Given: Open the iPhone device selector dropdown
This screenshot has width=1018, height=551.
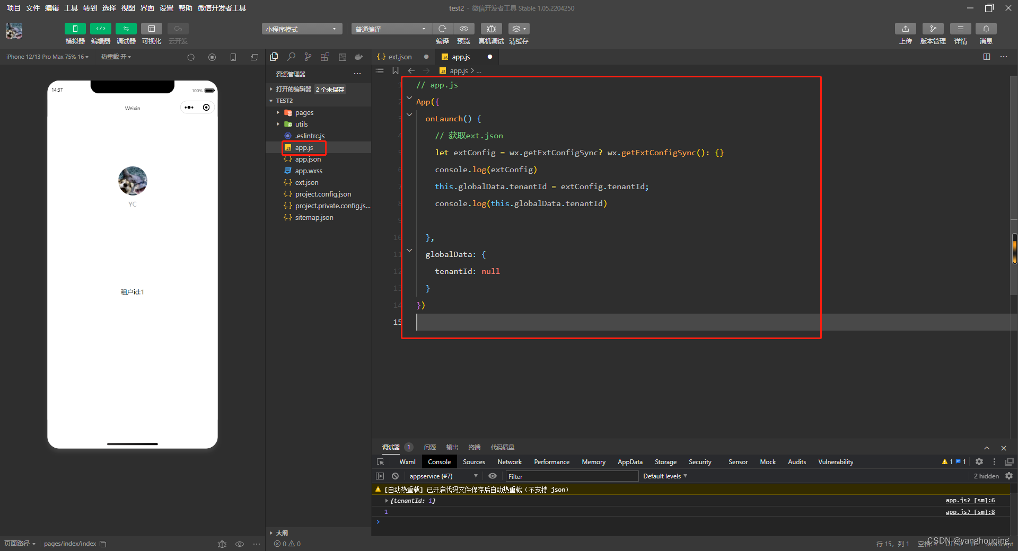Looking at the screenshot, I should click(47, 57).
